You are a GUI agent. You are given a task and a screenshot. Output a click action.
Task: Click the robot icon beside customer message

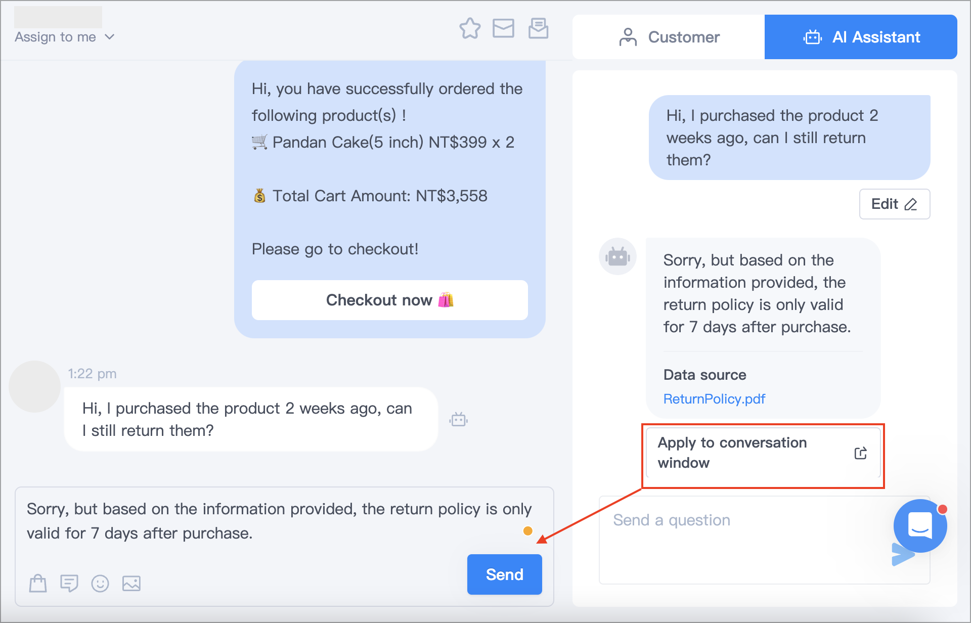[459, 419]
